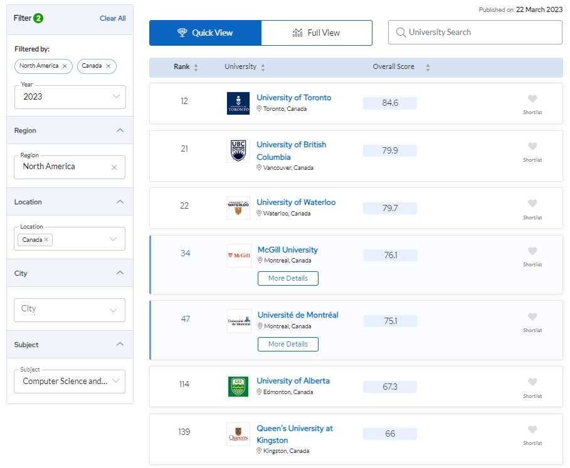Screen dimensions: 570x468
Task: Click the UBC crest logo
Action: coord(238,150)
